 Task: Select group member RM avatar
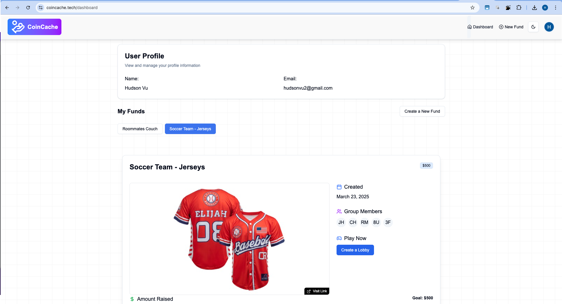coord(365,223)
